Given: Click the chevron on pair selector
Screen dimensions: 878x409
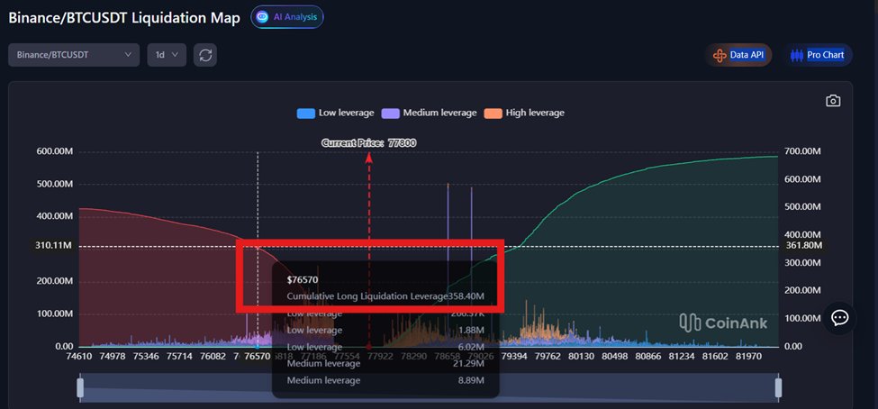Looking at the screenshot, I should coord(128,55).
